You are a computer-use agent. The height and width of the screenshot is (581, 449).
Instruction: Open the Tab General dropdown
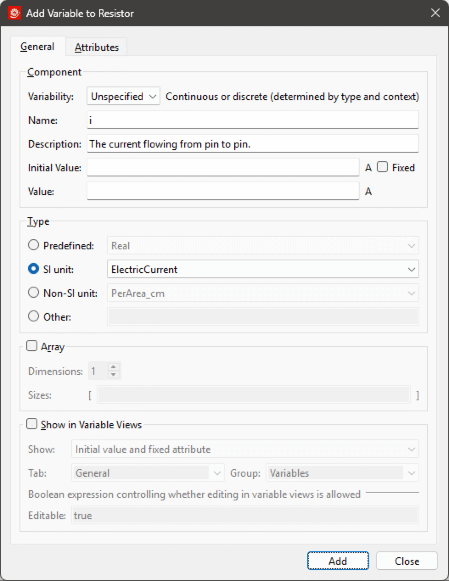(148, 473)
